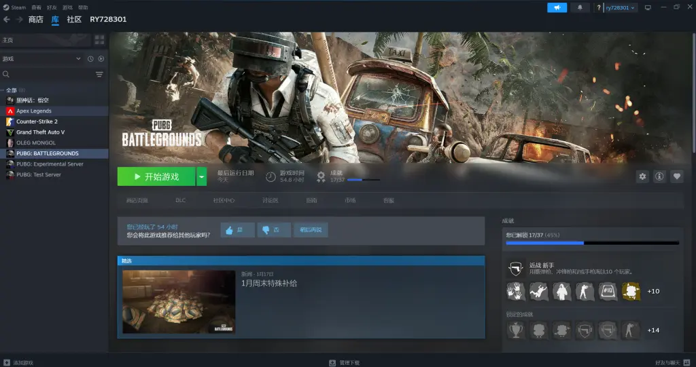696x367 pixels.
Task: Select the 库 library tab
Action: pos(55,20)
